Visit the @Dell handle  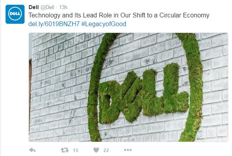tap(48, 7)
